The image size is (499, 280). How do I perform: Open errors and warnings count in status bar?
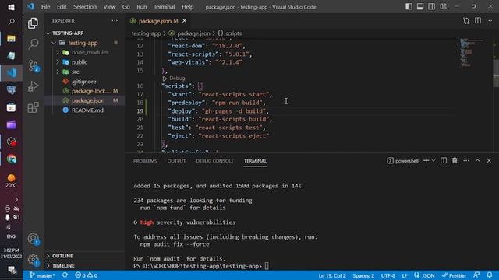pos(87,275)
